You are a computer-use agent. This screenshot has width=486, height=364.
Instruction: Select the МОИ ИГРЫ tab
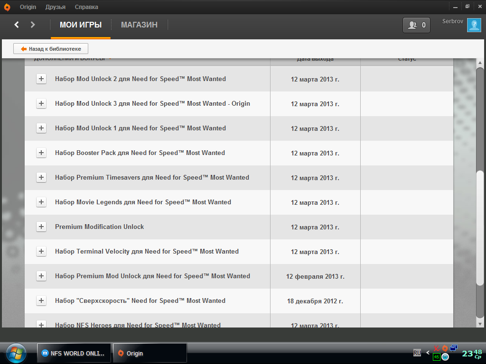tap(81, 25)
